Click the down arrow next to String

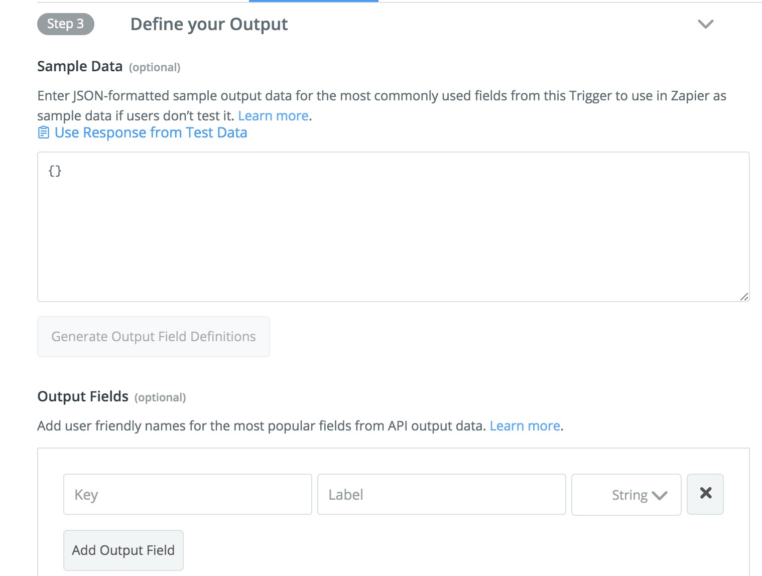click(659, 496)
